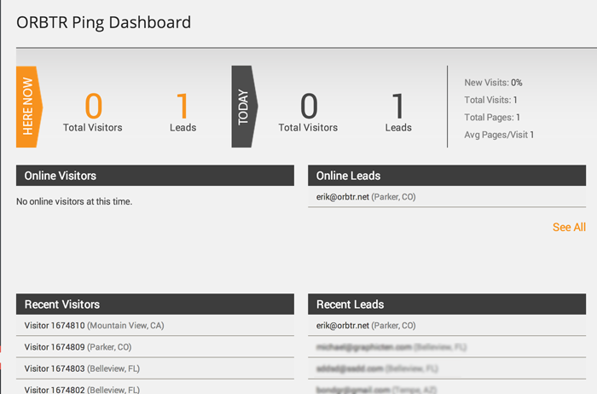The width and height of the screenshot is (597, 394).
Task: Click the See All link
Action: tap(569, 227)
